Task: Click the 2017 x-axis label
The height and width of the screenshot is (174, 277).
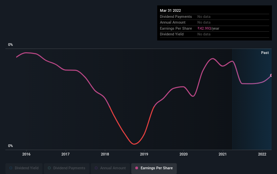Action: click(65, 154)
